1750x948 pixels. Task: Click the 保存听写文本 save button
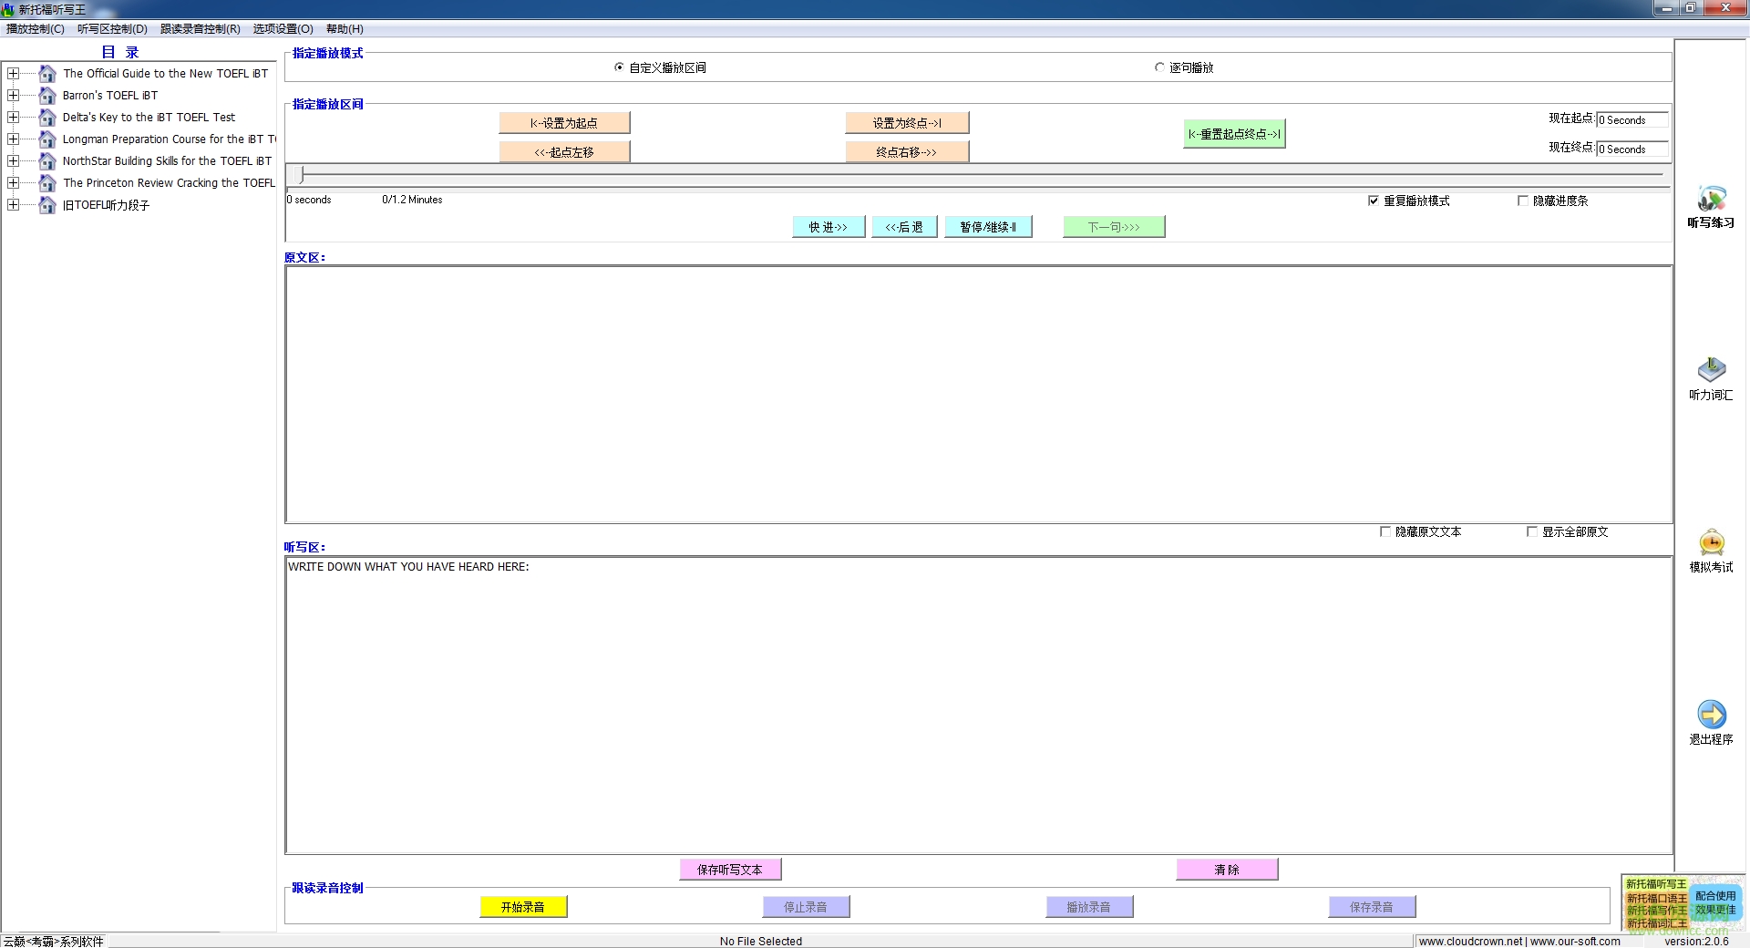pyautogui.click(x=729, y=869)
